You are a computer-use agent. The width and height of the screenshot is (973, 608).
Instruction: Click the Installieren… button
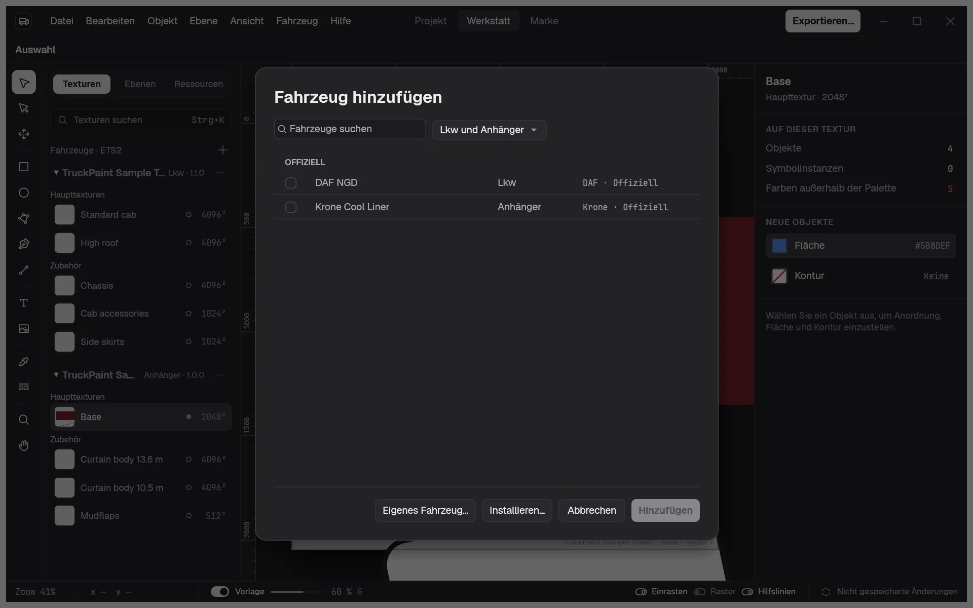tap(517, 510)
